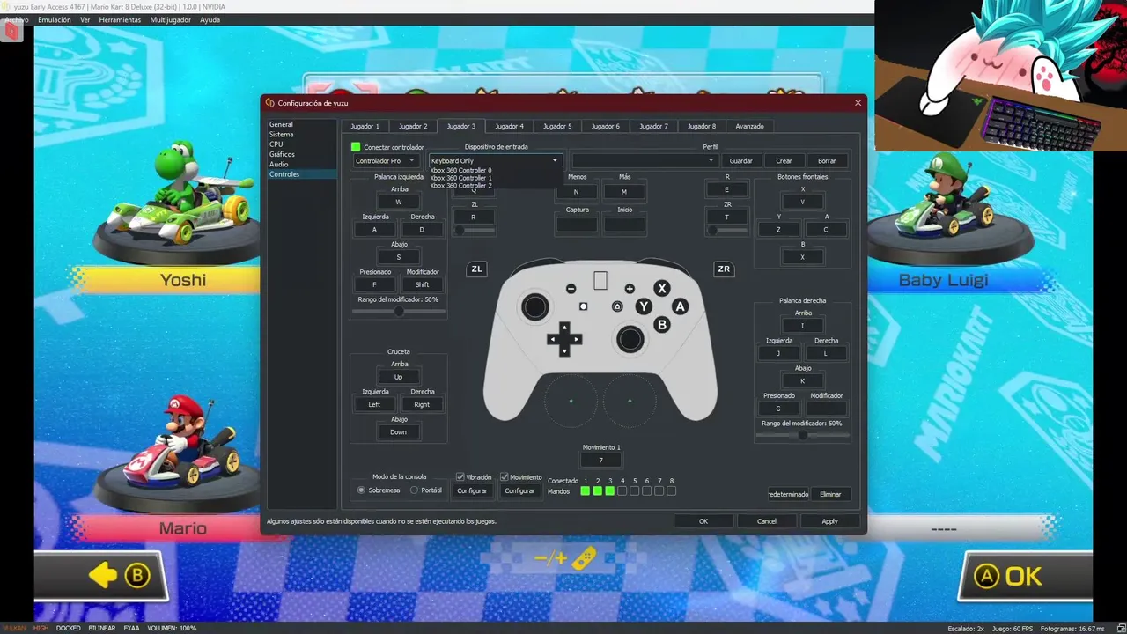Viewport: 1127px width, 634px height.
Task: Click the Eliminar button
Action: pyautogui.click(x=830, y=494)
